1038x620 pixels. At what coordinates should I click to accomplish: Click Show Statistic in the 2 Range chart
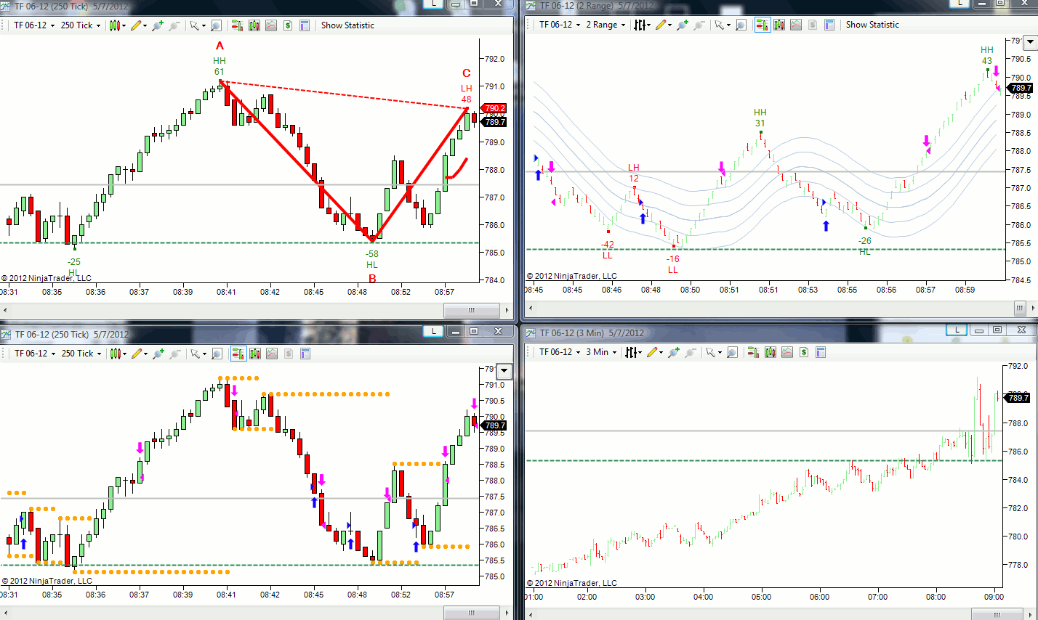coord(872,25)
